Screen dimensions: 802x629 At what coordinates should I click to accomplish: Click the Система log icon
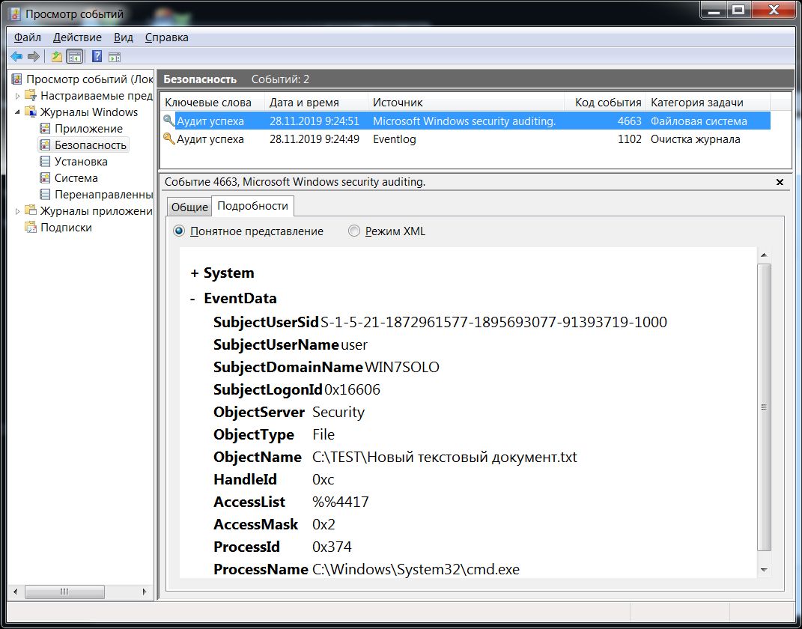point(46,178)
